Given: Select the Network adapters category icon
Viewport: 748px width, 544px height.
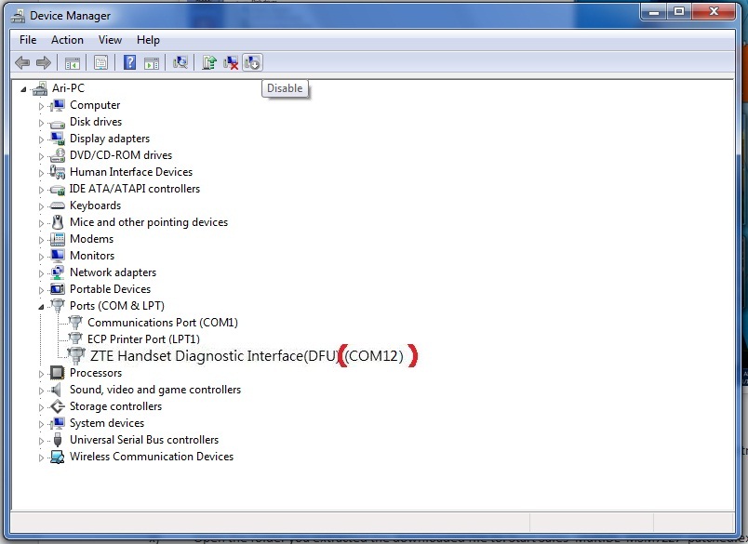Looking at the screenshot, I should pos(58,272).
